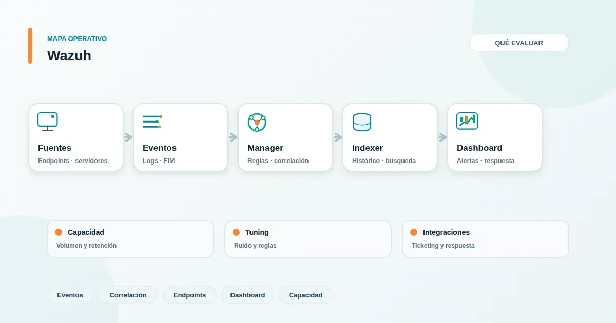
Task: Click the Eventos card title
Action: tap(160, 148)
